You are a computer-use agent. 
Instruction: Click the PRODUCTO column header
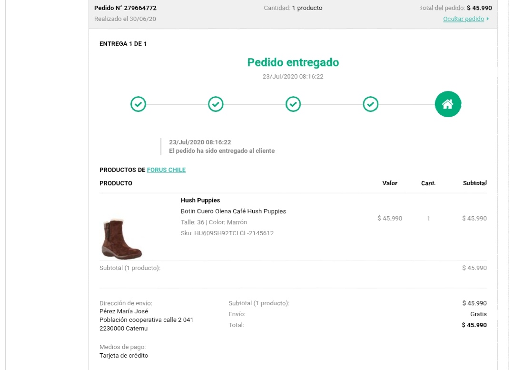[116, 183]
